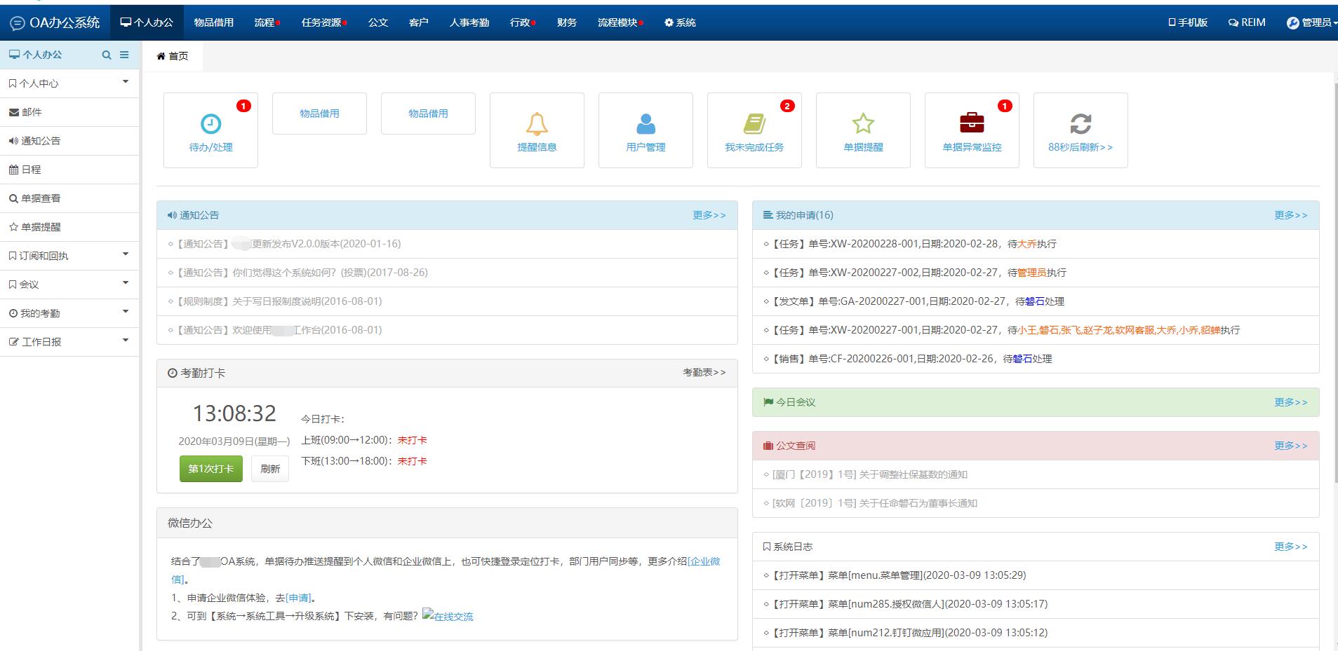Expand 我的考勤 sidebar menu
Viewport: 1338px width, 651px height.
[x=69, y=313]
